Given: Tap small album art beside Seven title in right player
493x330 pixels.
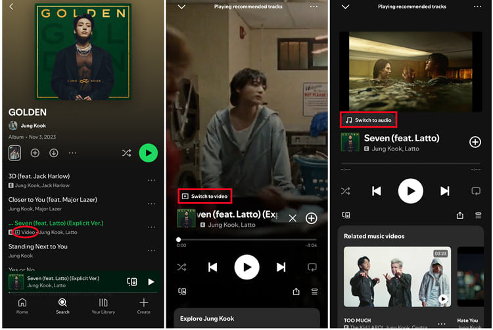Looking at the screenshot, I should point(350,142).
